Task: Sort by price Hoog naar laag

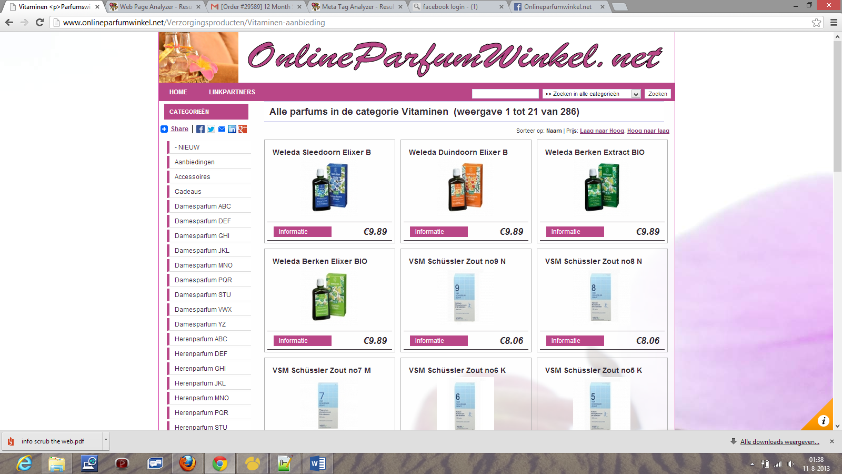Action: pyautogui.click(x=648, y=131)
